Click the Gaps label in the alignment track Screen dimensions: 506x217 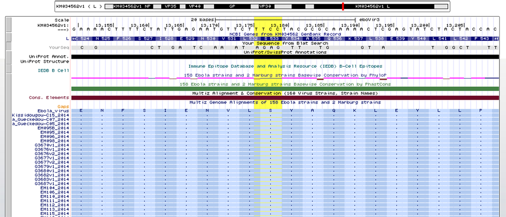point(63,106)
